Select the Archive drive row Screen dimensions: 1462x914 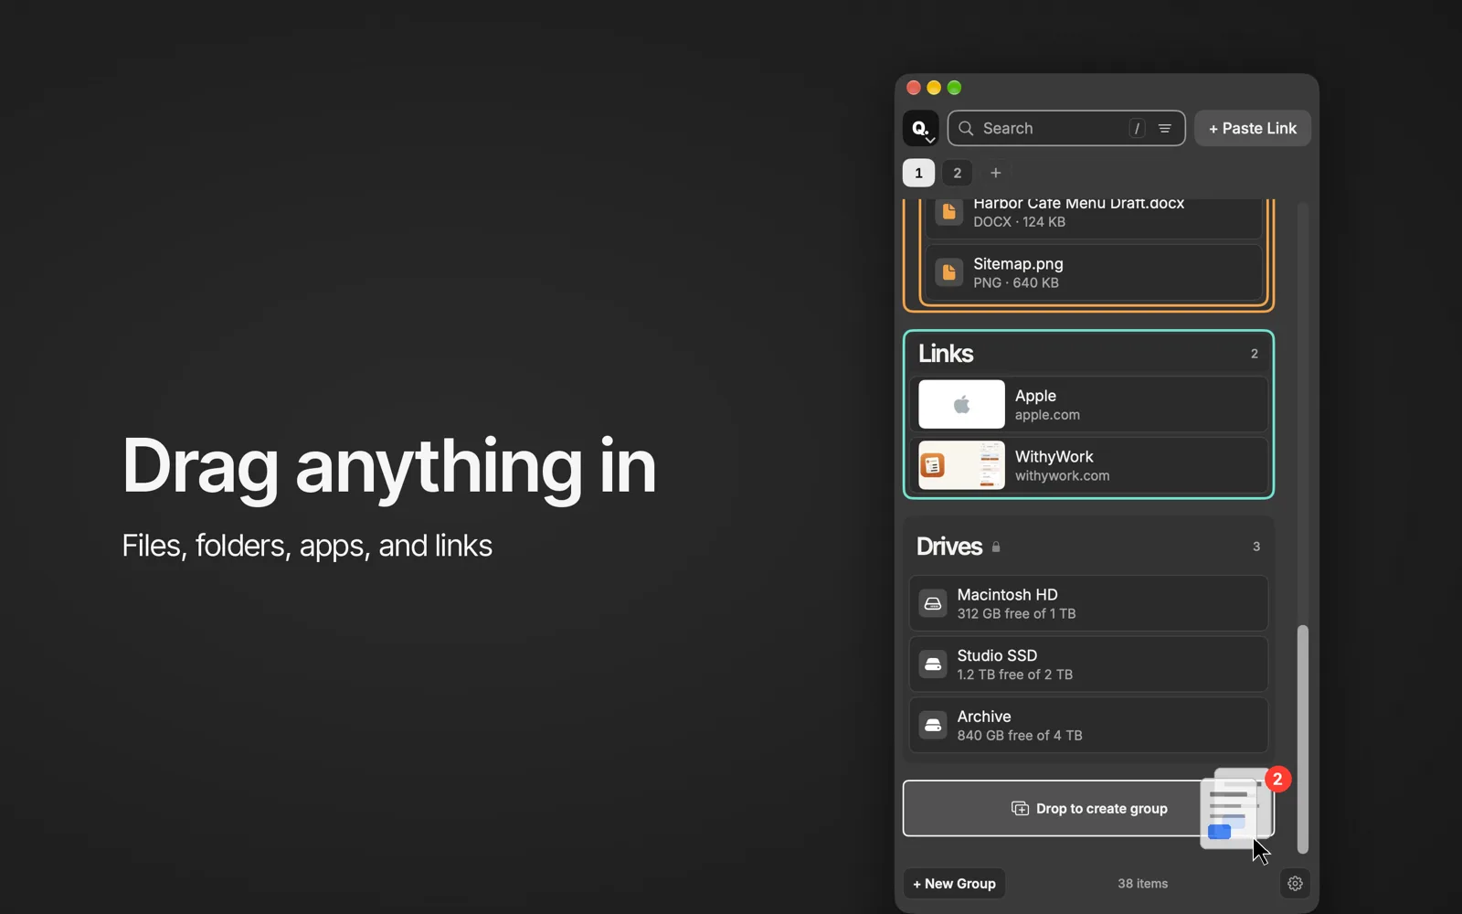[1088, 726]
